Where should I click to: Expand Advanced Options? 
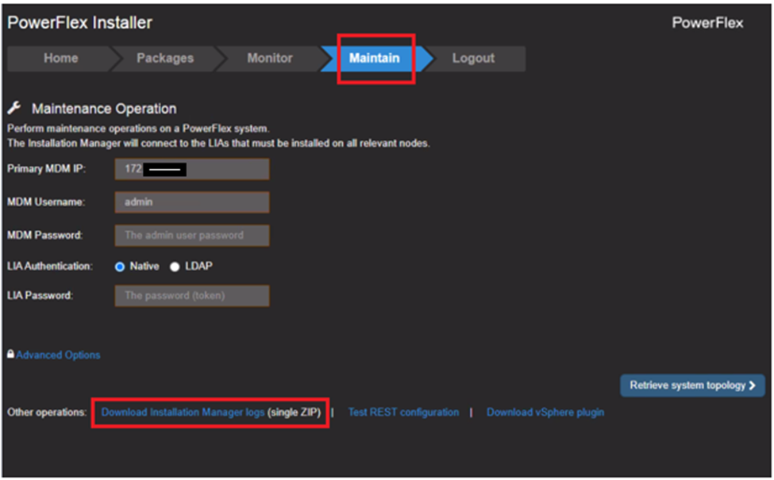tap(58, 355)
